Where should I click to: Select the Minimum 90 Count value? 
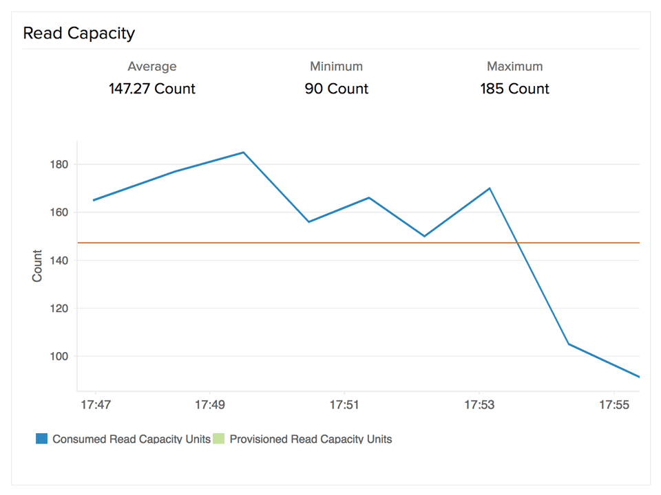(x=336, y=89)
